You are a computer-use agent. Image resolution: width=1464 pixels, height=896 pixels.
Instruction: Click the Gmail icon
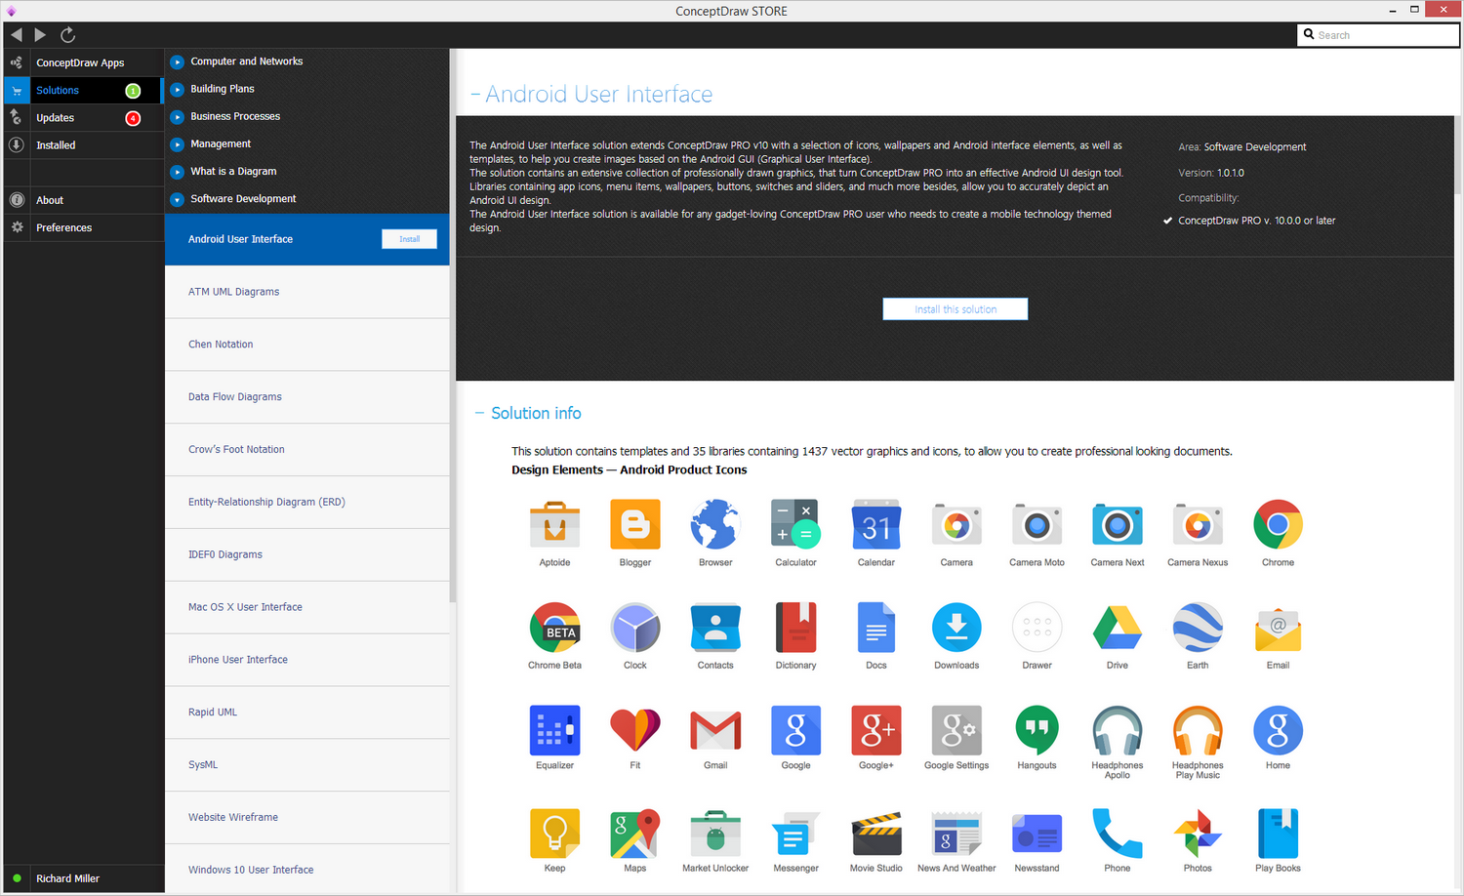point(715,730)
